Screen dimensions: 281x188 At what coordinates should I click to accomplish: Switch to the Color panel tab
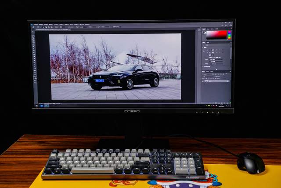click(204, 29)
